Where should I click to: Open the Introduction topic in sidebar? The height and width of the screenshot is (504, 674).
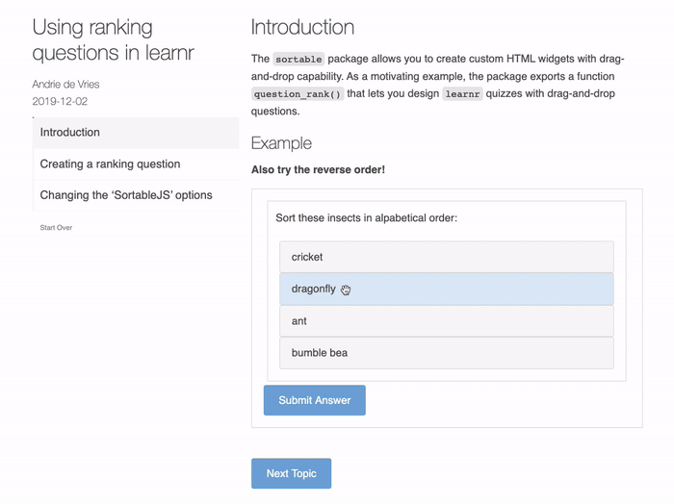pyautogui.click(x=70, y=133)
